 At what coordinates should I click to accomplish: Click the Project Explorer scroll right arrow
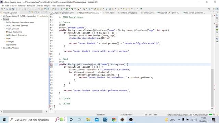click(47, 112)
